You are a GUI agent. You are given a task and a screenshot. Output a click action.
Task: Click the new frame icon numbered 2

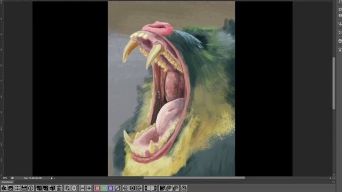pos(46,188)
